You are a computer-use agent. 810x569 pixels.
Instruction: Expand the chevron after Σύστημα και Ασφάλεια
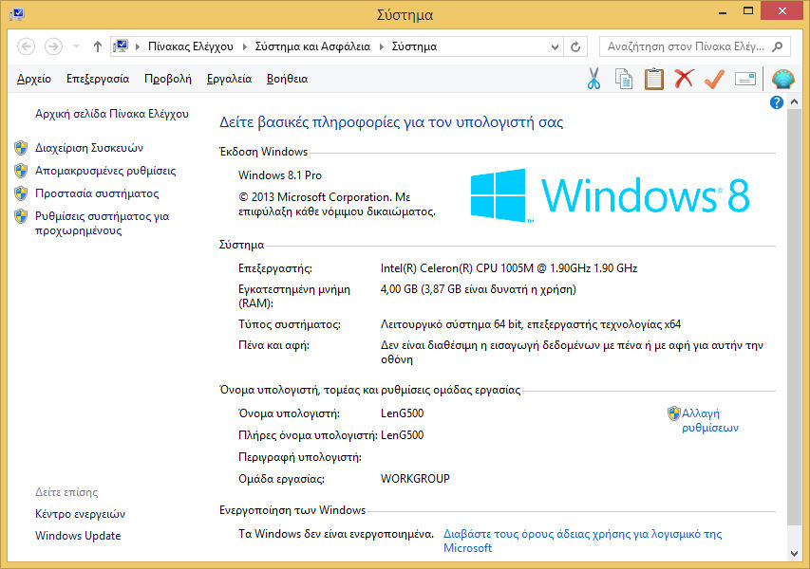point(381,46)
